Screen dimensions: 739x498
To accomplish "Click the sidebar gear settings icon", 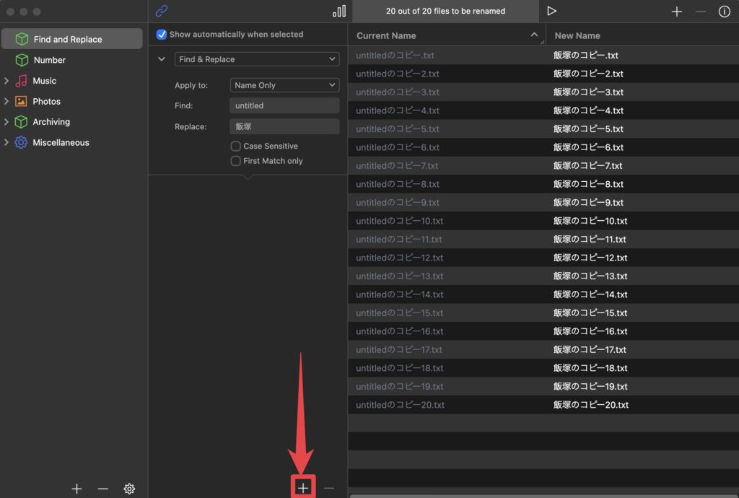I will point(129,489).
